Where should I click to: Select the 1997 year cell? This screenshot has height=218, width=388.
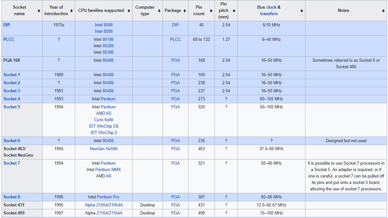pyautogui.click(x=59, y=213)
